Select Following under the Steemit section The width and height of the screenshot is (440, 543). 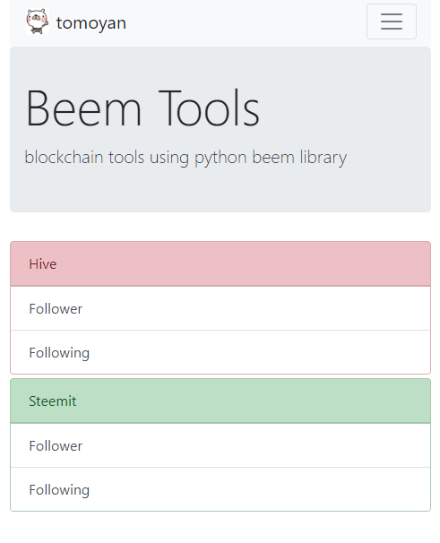pos(220,489)
